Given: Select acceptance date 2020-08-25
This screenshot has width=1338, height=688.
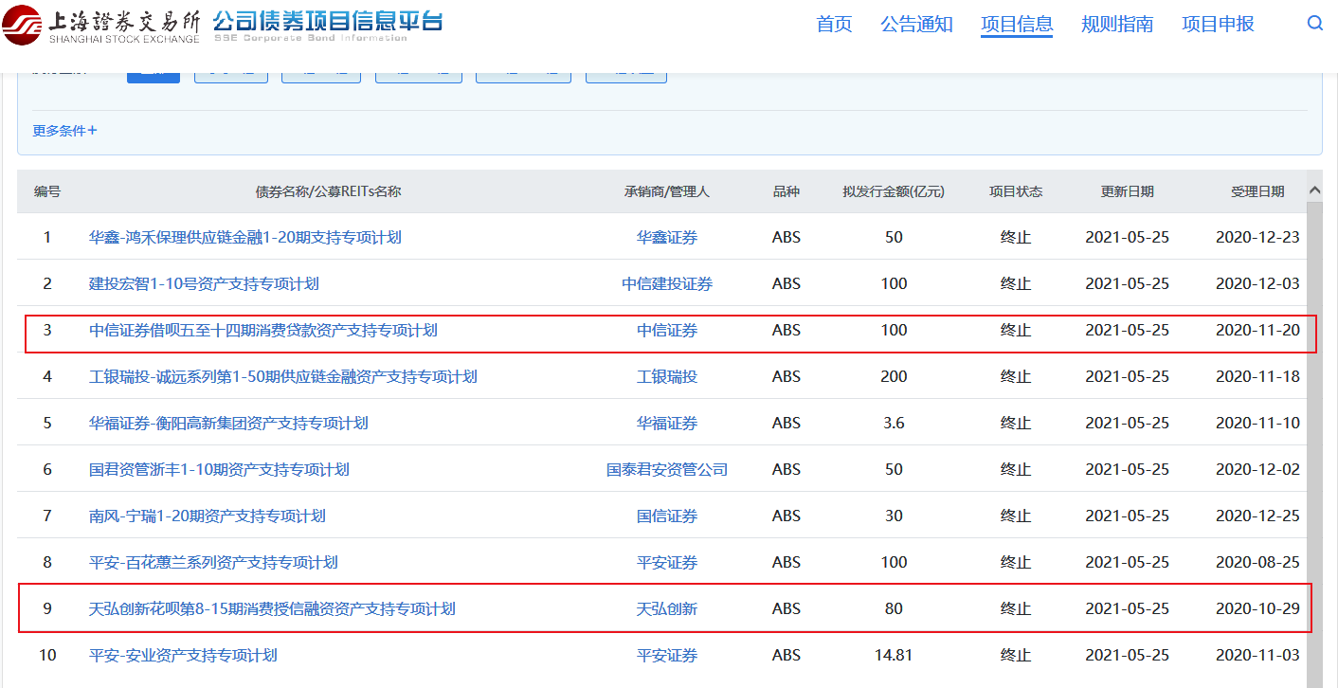Looking at the screenshot, I should point(1258,562).
